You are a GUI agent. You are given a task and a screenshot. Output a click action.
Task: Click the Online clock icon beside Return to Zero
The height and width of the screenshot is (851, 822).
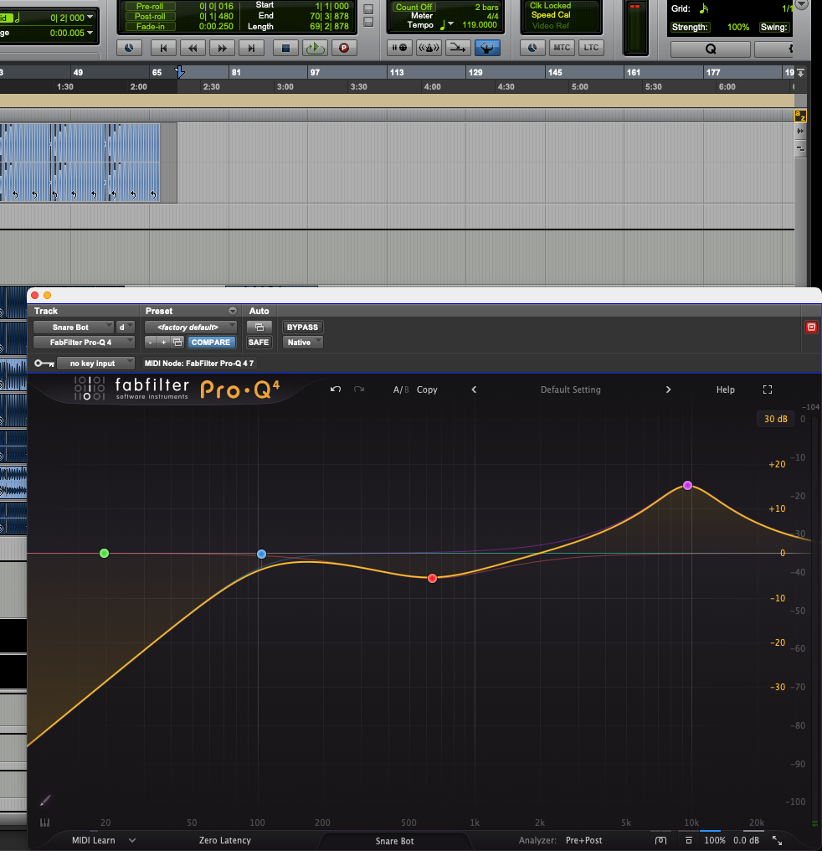tap(129, 48)
